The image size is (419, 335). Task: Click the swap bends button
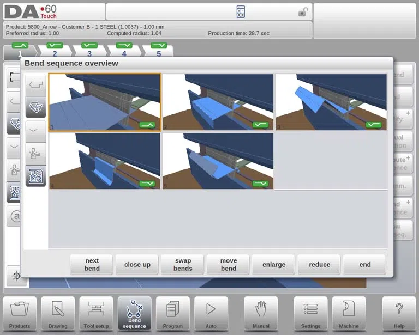[x=183, y=265]
